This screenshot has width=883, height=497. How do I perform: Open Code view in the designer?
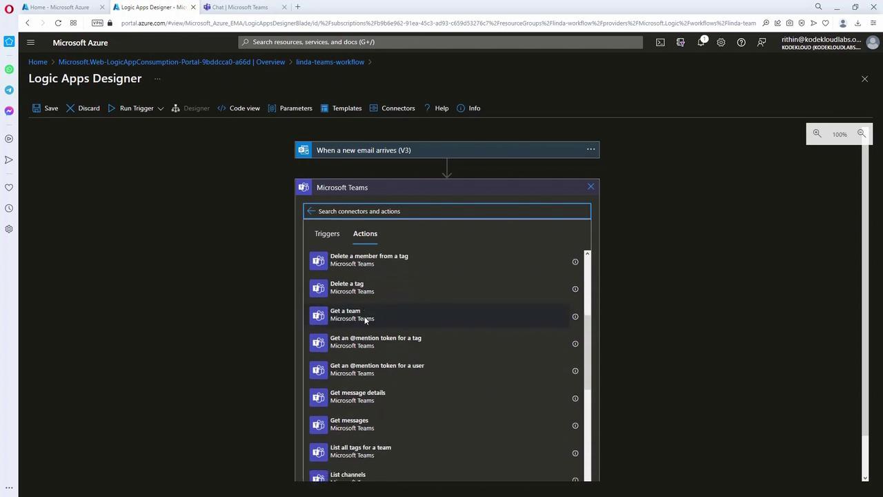click(239, 108)
